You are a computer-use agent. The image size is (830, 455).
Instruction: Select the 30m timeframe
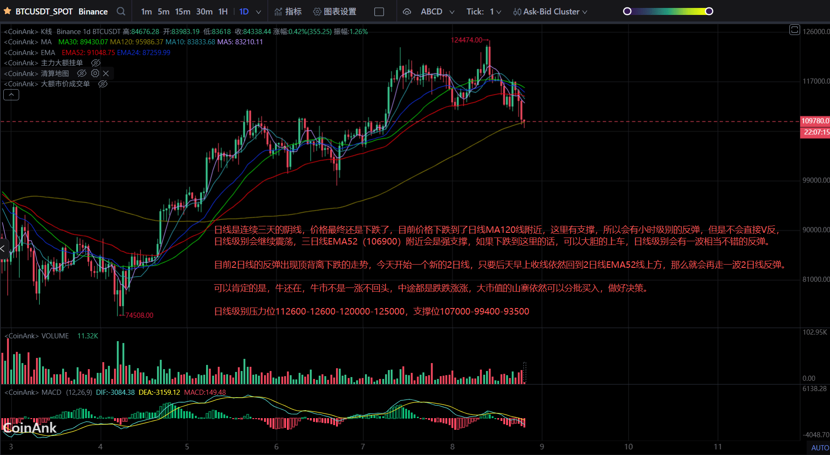coord(204,12)
